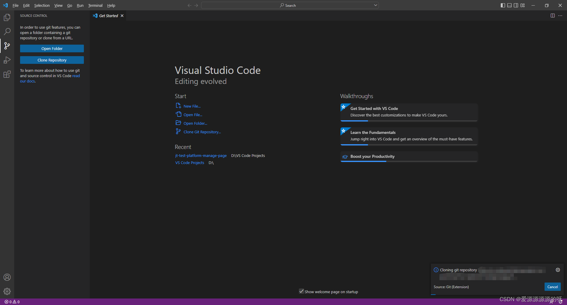Viewport: 567px width, 305px height.
Task: Toggle Show welcome page on startup checkbox
Action: [x=301, y=291]
